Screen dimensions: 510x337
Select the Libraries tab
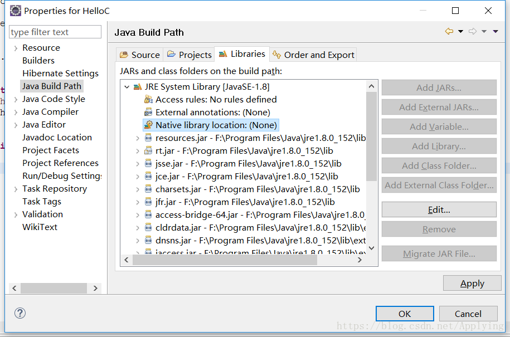click(x=242, y=54)
